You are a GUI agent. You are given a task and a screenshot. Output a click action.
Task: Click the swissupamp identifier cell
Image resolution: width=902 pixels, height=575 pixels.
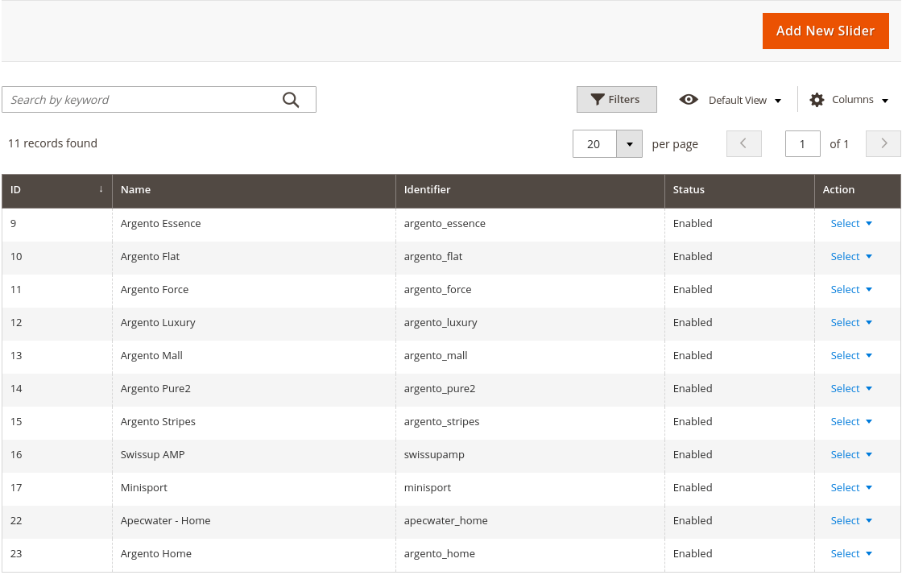coord(531,455)
